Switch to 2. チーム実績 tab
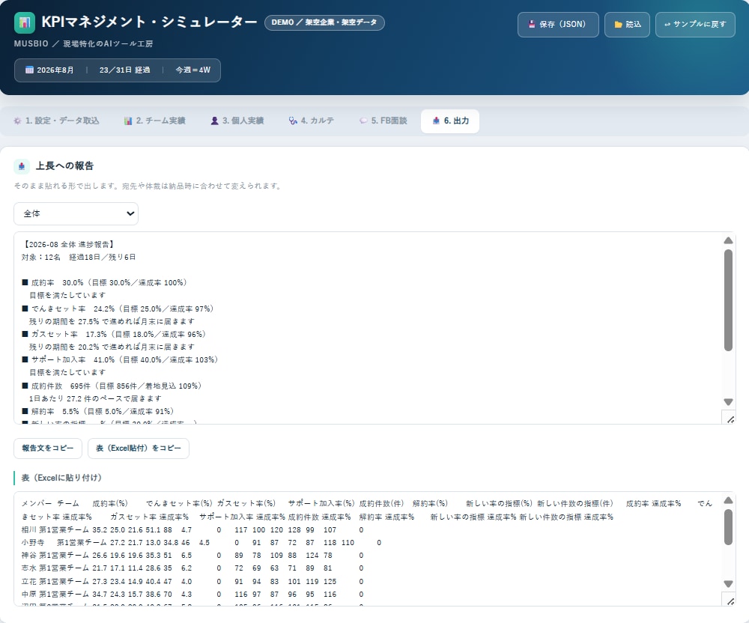This screenshot has width=749, height=623. 154,121
